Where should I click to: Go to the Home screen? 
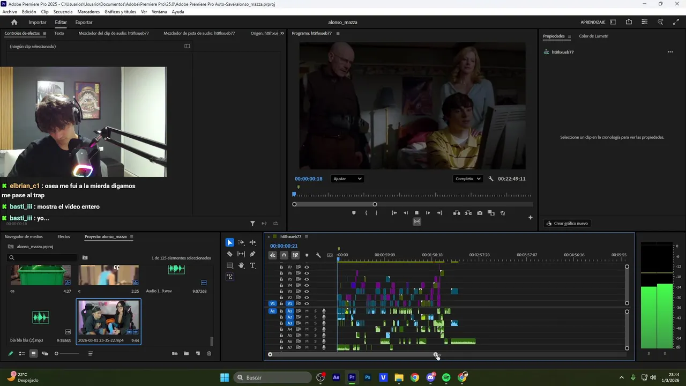coord(14,23)
